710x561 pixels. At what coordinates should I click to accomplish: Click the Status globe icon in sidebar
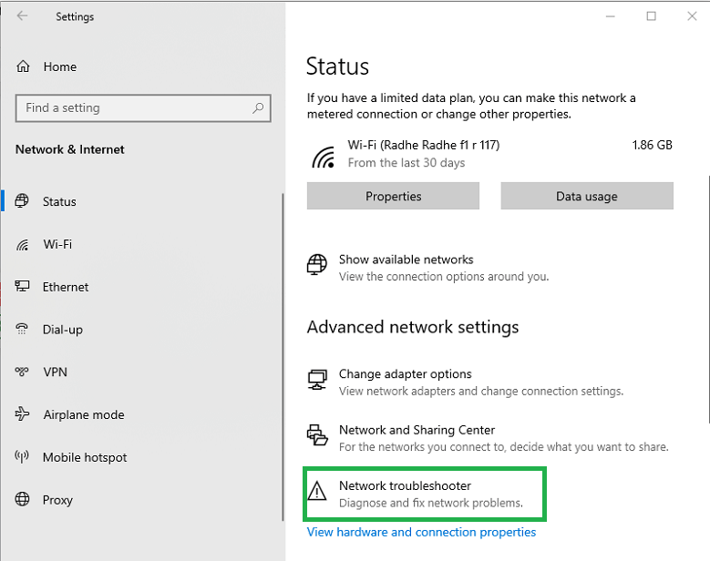22,200
